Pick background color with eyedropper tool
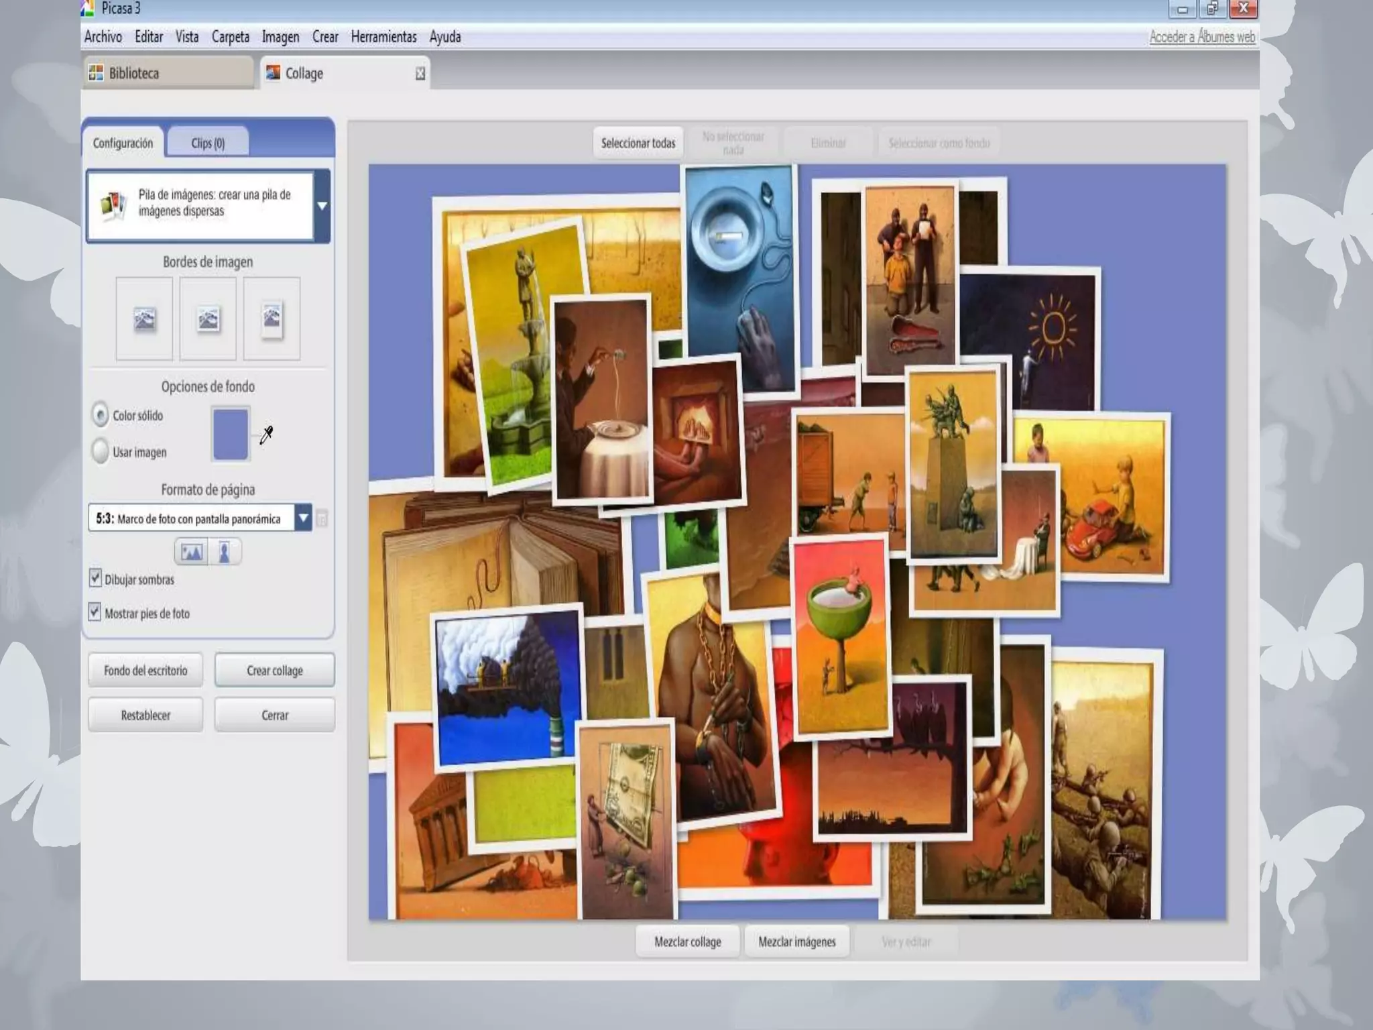Image resolution: width=1373 pixels, height=1030 pixels. [x=267, y=435]
